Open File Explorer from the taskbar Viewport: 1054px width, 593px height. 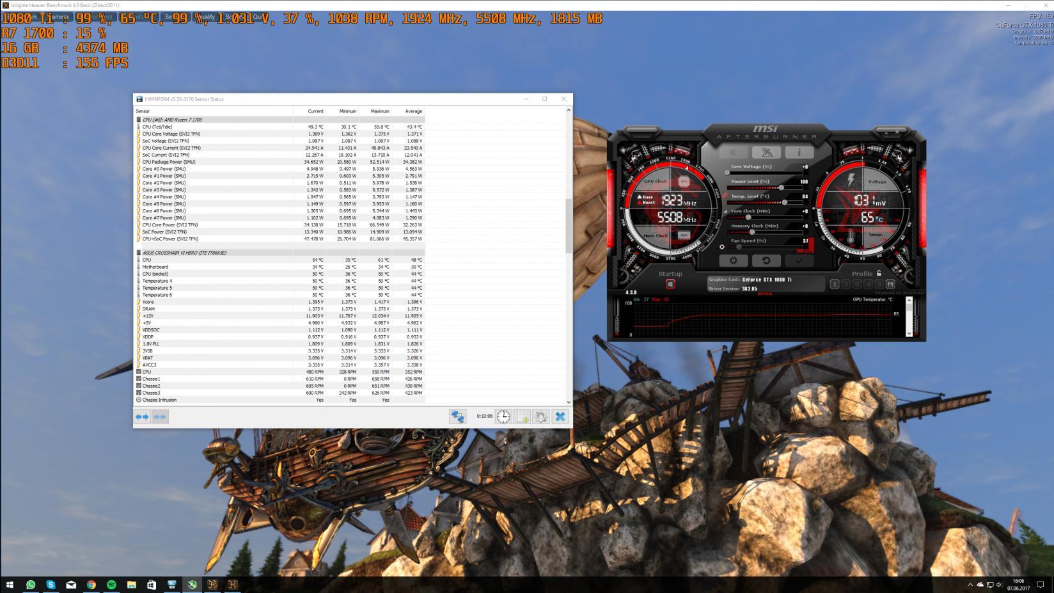pos(132,585)
